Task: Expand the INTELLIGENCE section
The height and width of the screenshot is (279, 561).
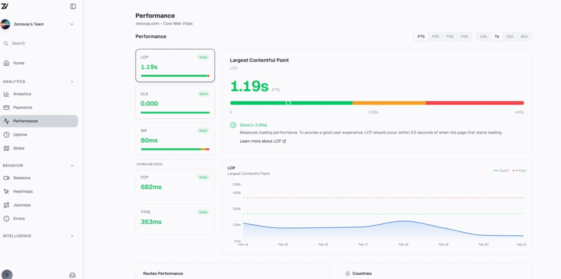Action: coord(72,236)
